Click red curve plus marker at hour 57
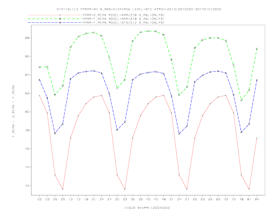This screenshot has width=280, height=217. (187, 189)
